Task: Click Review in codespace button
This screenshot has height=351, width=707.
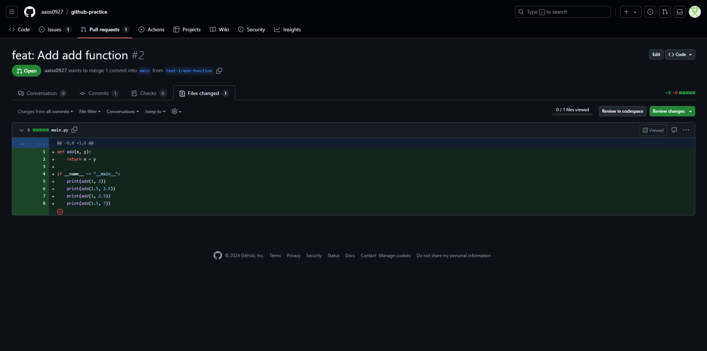Action: tap(623, 111)
